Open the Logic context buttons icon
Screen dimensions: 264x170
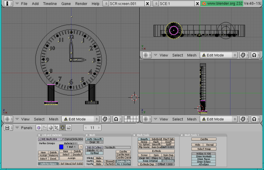(x=39, y=128)
